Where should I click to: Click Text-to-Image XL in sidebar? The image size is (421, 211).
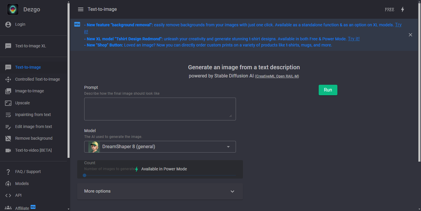(x=31, y=46)
